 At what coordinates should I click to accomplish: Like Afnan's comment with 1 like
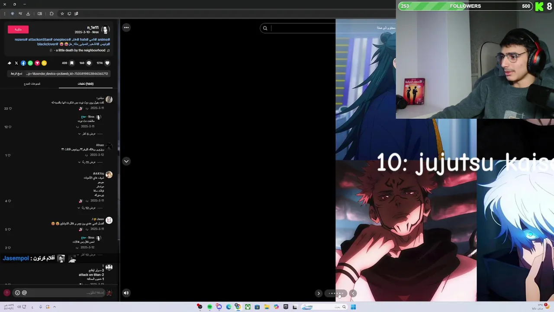tap(10, 155)
